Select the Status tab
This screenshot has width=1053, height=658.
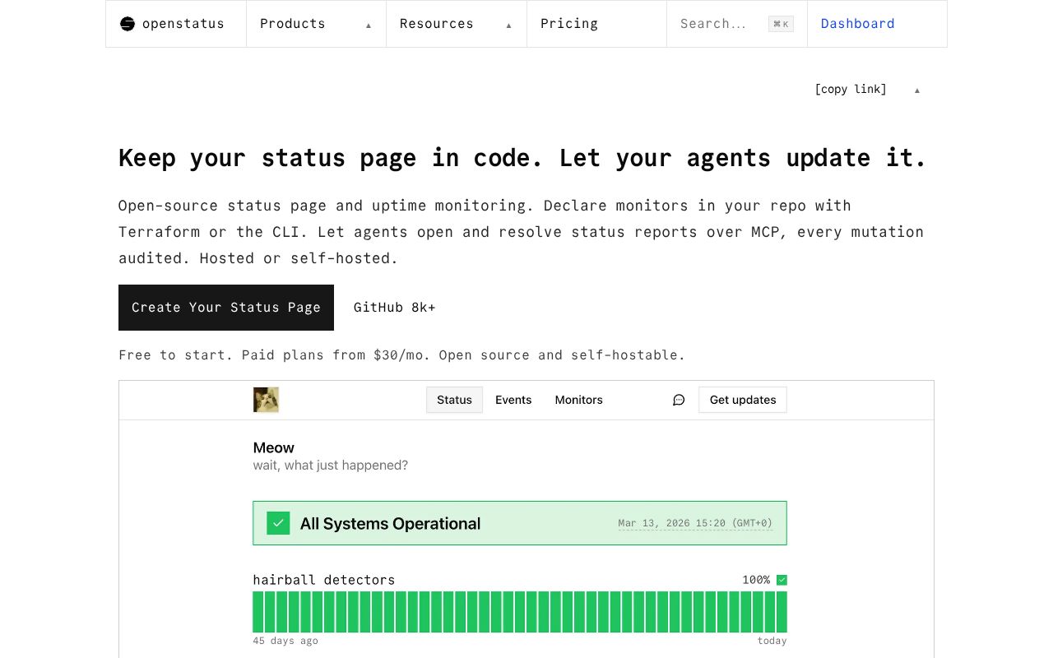pyautogui.click(x=454, y=400)
